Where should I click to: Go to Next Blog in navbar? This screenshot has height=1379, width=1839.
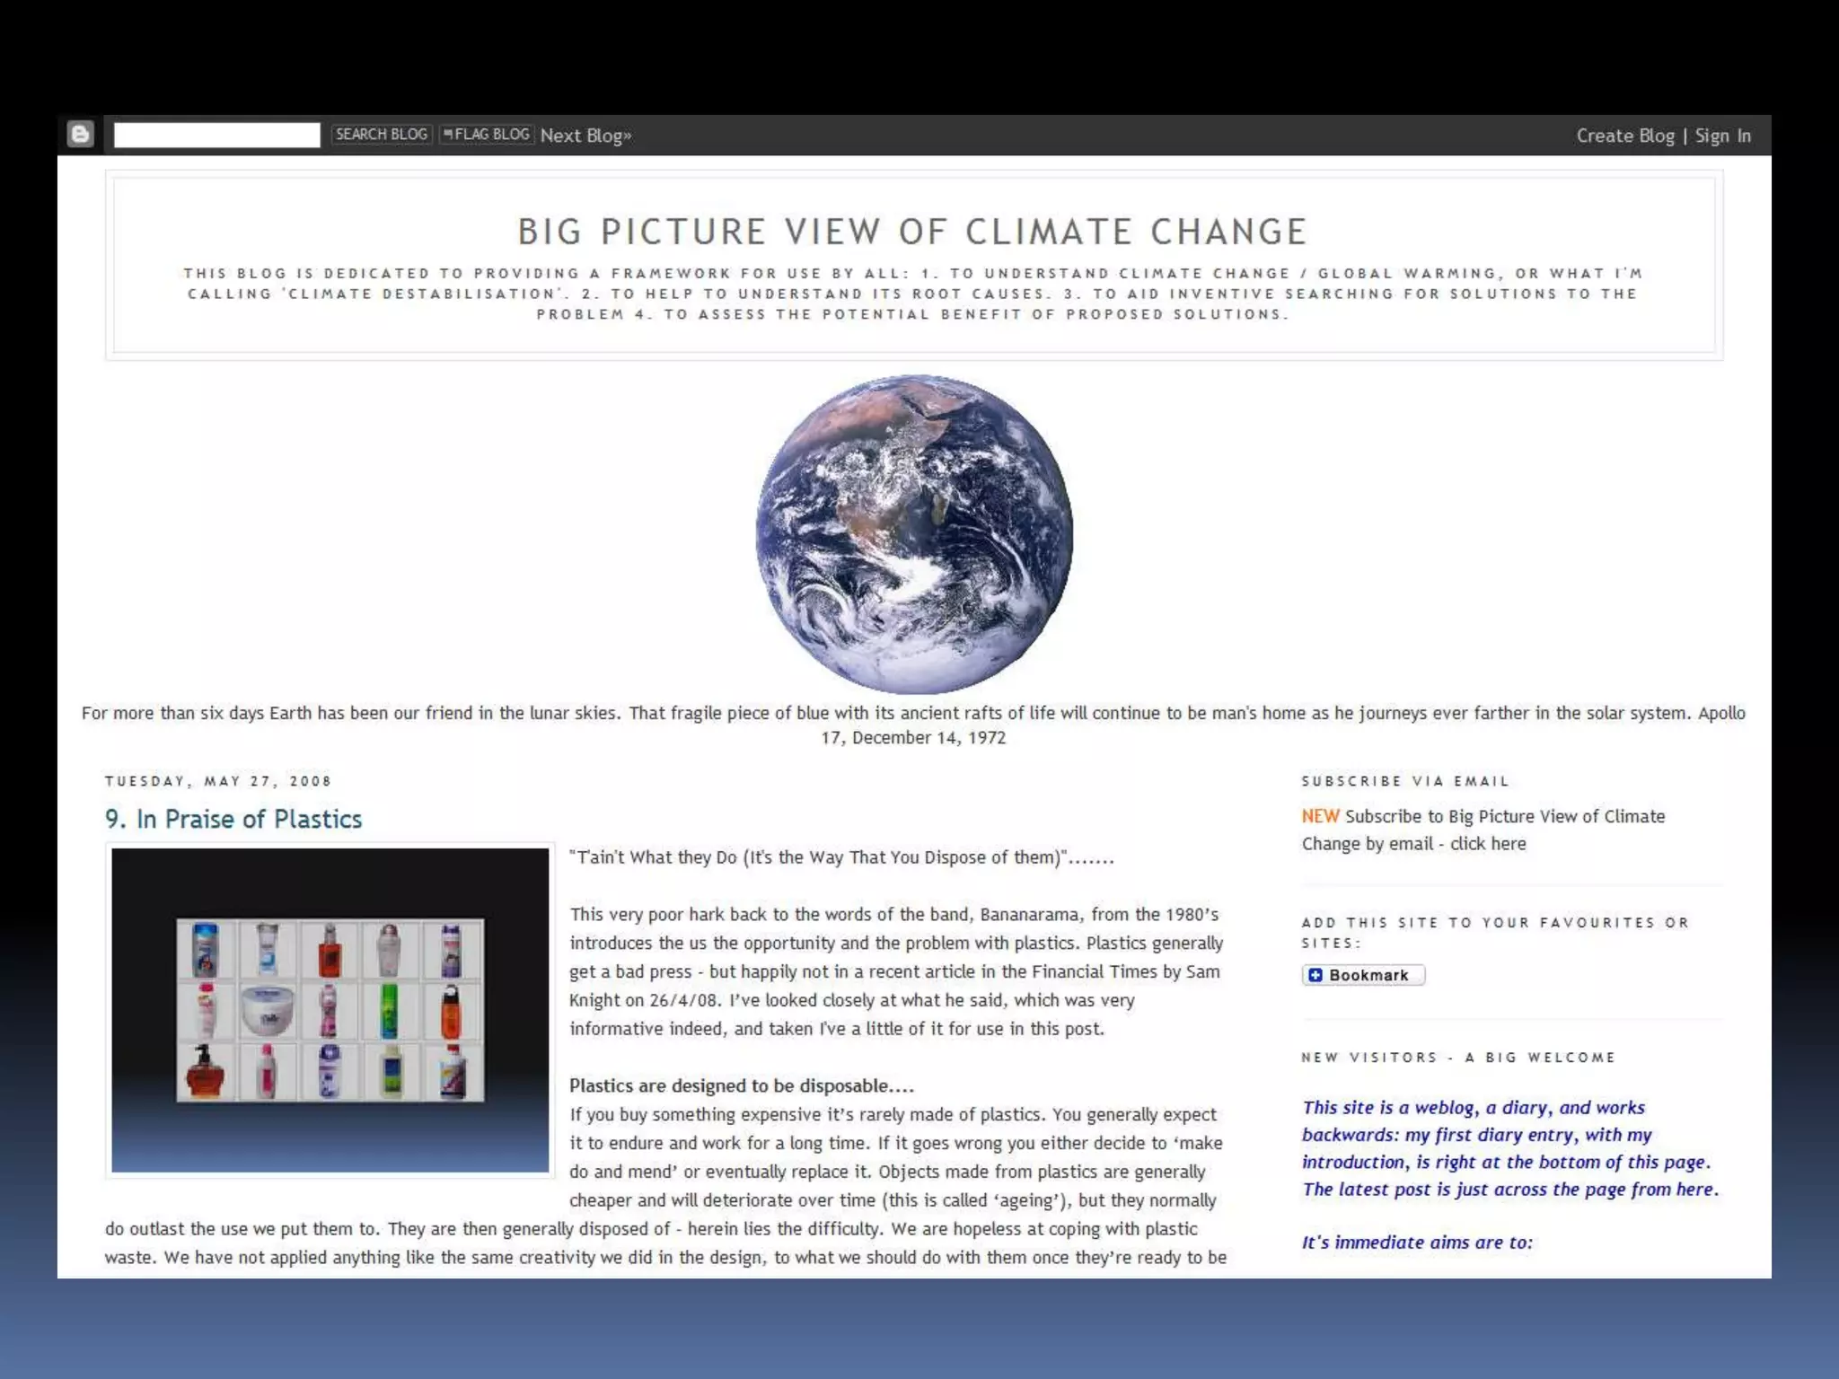[585, 136]
